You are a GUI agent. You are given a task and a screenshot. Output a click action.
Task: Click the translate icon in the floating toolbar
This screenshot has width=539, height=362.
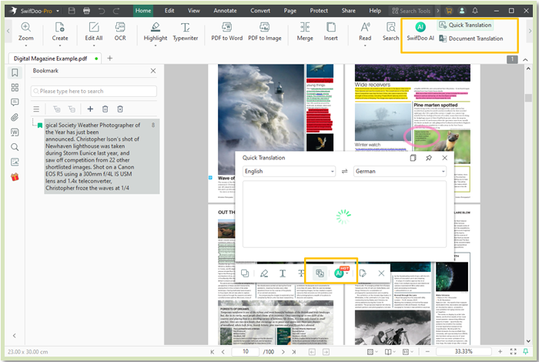320,273
